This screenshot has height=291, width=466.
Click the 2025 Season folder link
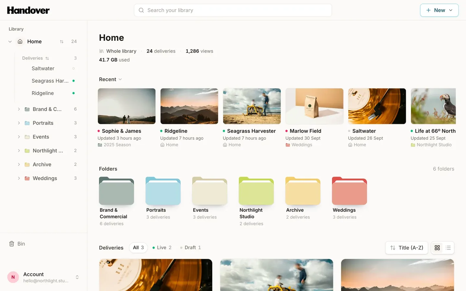tap(114, 145)
